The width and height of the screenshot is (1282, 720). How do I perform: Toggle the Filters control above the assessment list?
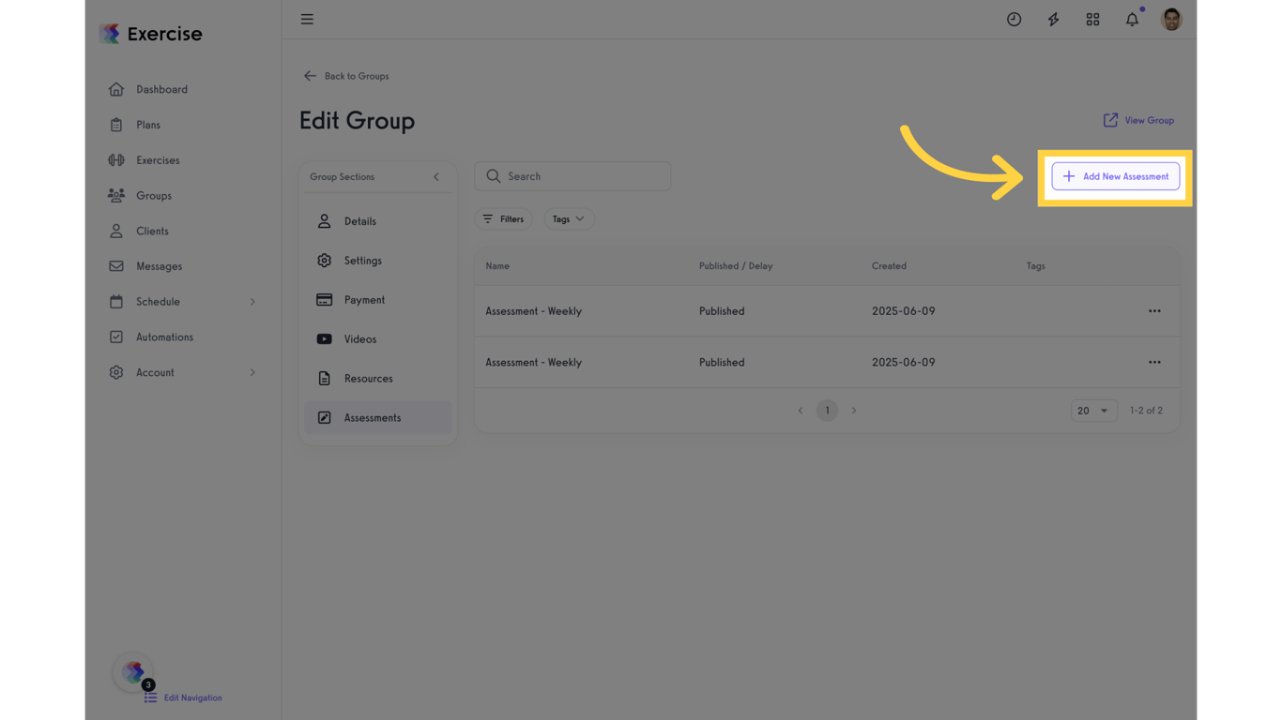(x=504, y=218)
